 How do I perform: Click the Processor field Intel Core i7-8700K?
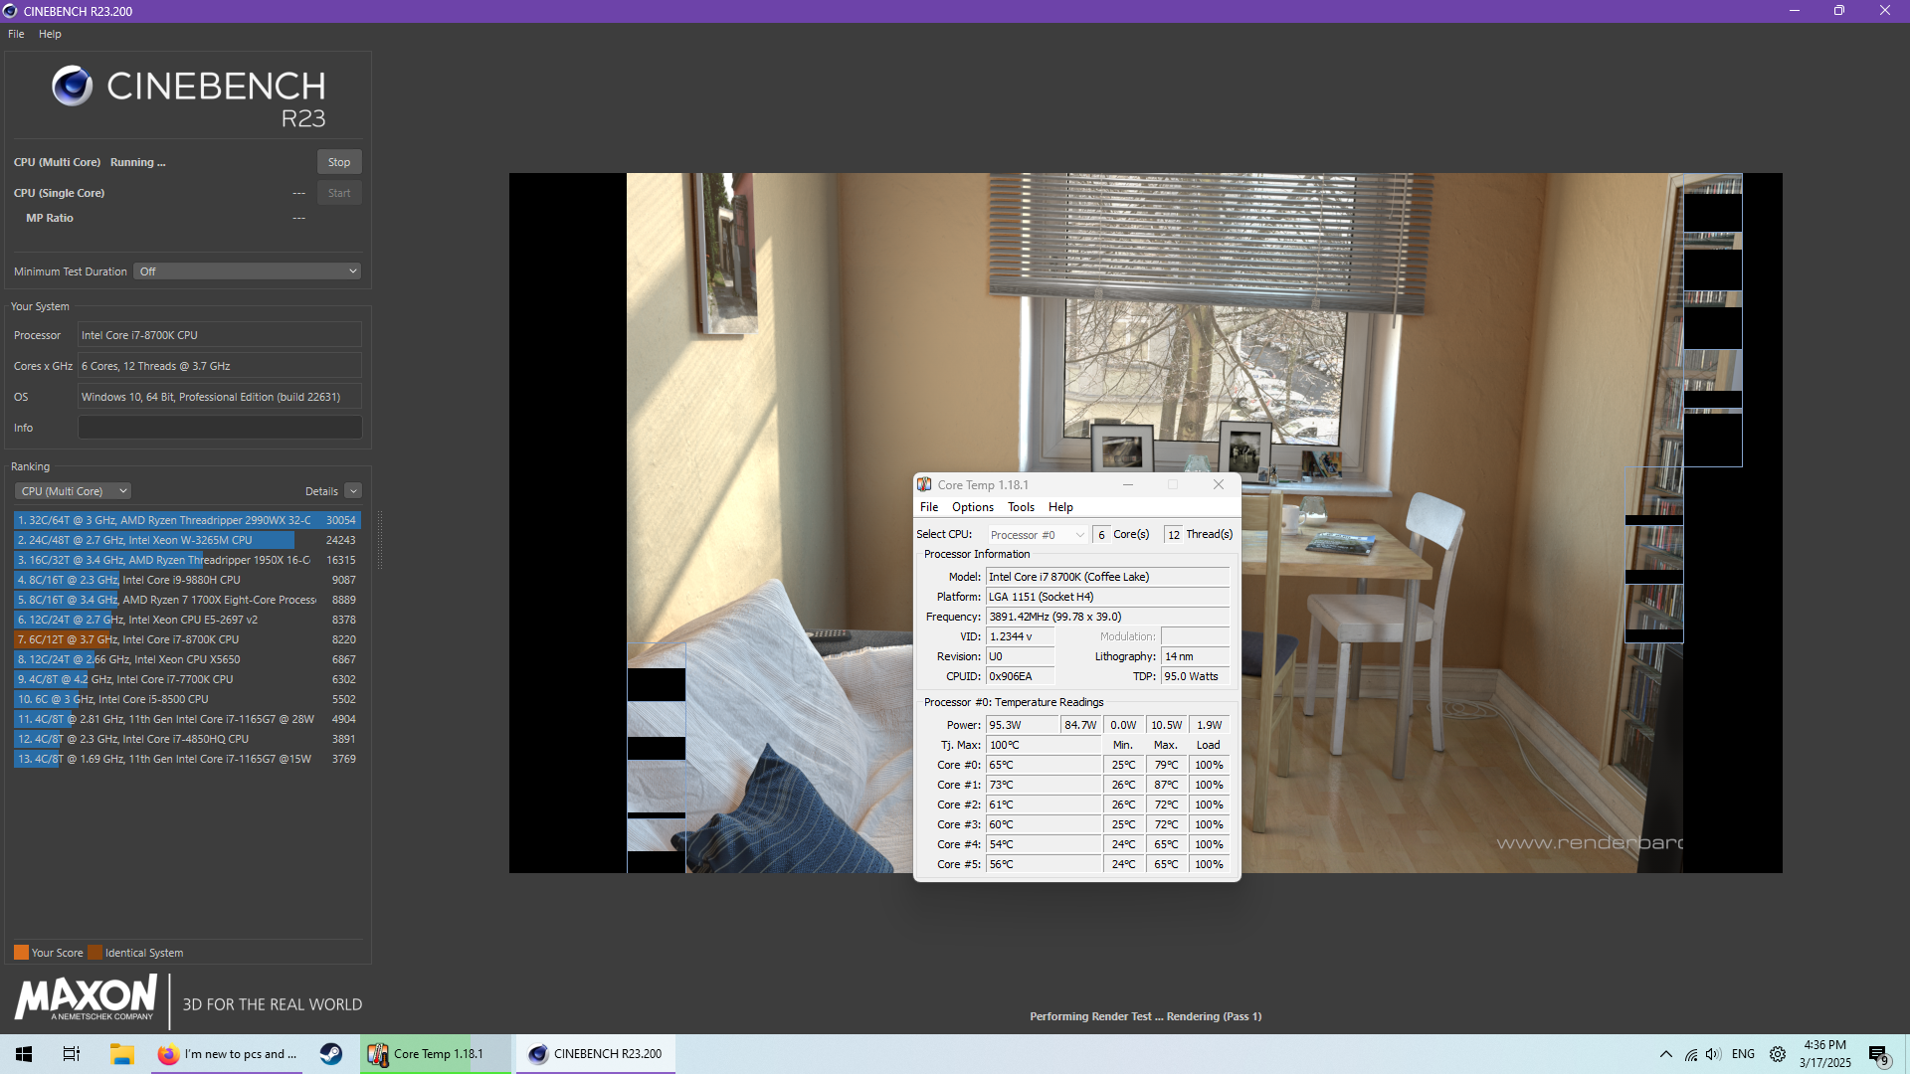point(220,335)
